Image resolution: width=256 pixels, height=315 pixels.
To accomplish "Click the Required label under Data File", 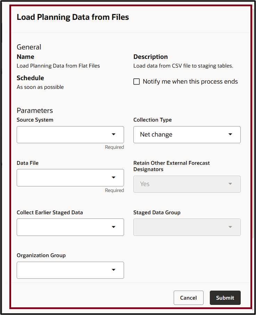I will pos(114,190).
